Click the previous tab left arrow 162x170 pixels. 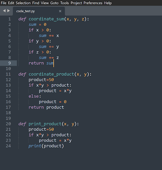tap(4, 11)
